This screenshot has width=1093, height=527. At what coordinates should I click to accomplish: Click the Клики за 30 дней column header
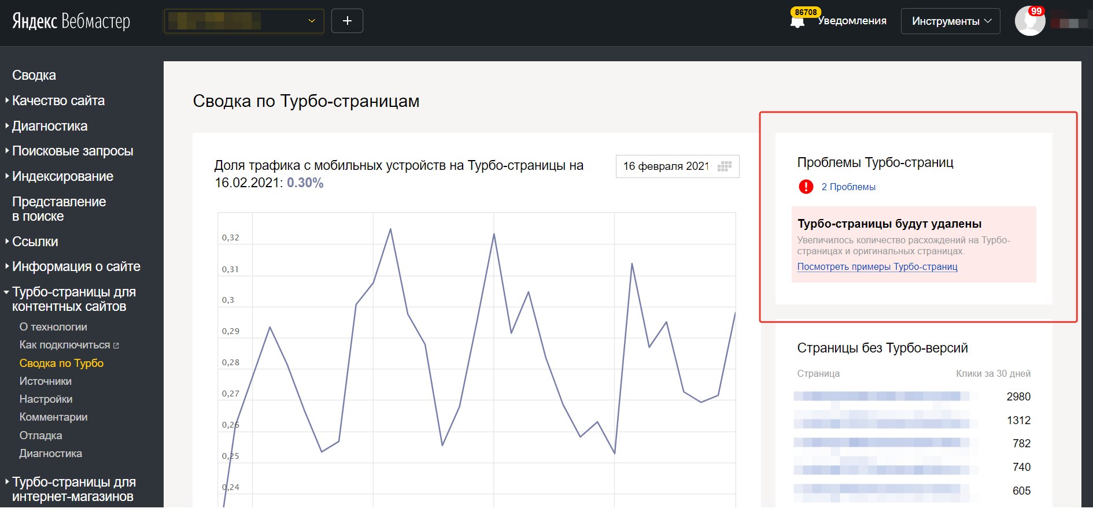[x=993, y=373]
